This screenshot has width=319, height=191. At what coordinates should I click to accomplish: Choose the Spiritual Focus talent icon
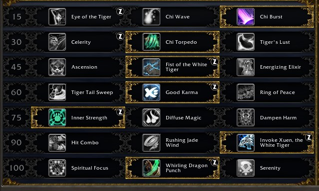[x=57, y=168]
